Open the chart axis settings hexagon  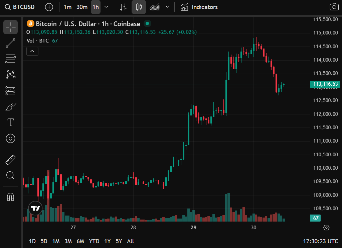[326, 228]
